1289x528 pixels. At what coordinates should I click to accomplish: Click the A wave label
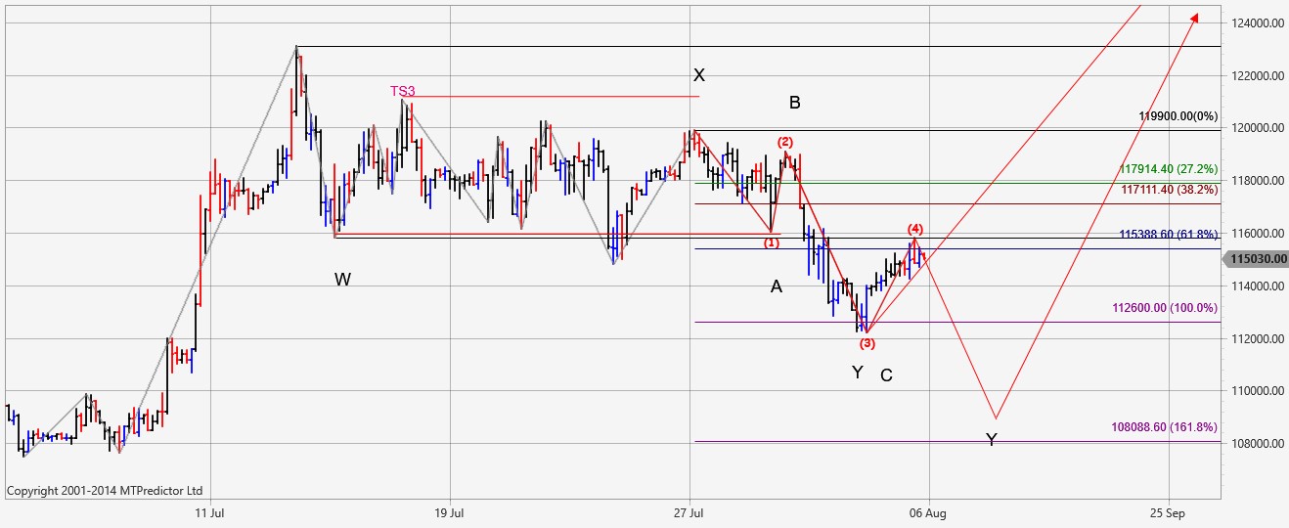click(777, 286)
